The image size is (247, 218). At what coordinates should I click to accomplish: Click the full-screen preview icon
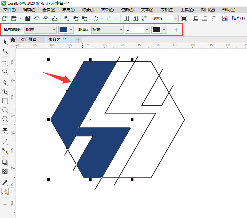(184, 18)
